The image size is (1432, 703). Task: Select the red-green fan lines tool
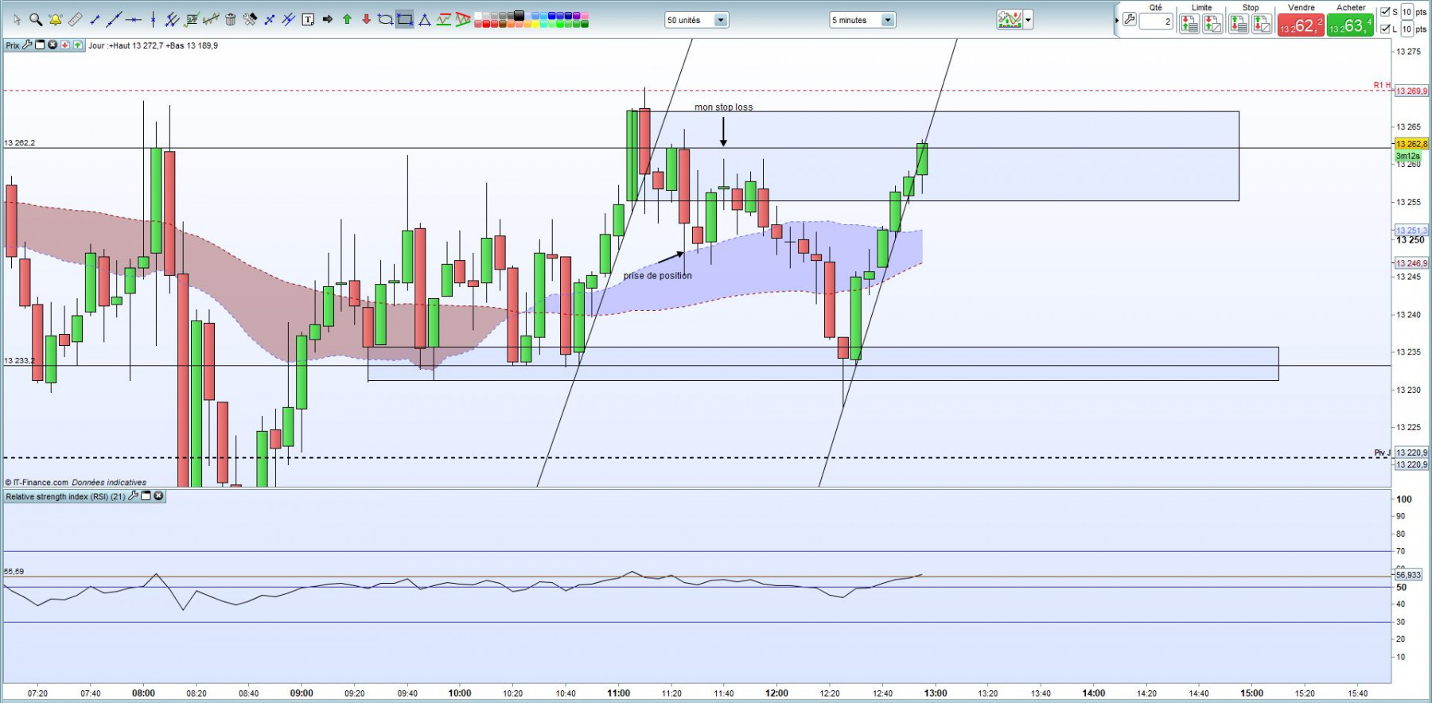463,20
